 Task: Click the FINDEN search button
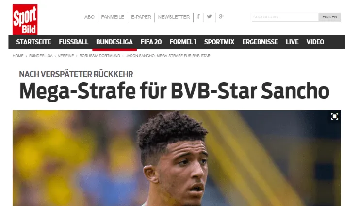[329, 17]
